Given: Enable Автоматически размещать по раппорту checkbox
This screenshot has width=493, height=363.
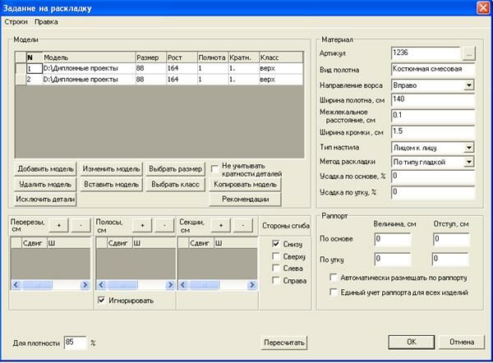Looking at the screenshot, I should (x=333, y=278).
